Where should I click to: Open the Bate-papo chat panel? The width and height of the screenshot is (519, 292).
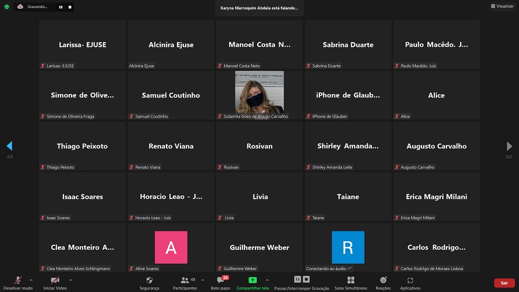(x=220, y=283)
